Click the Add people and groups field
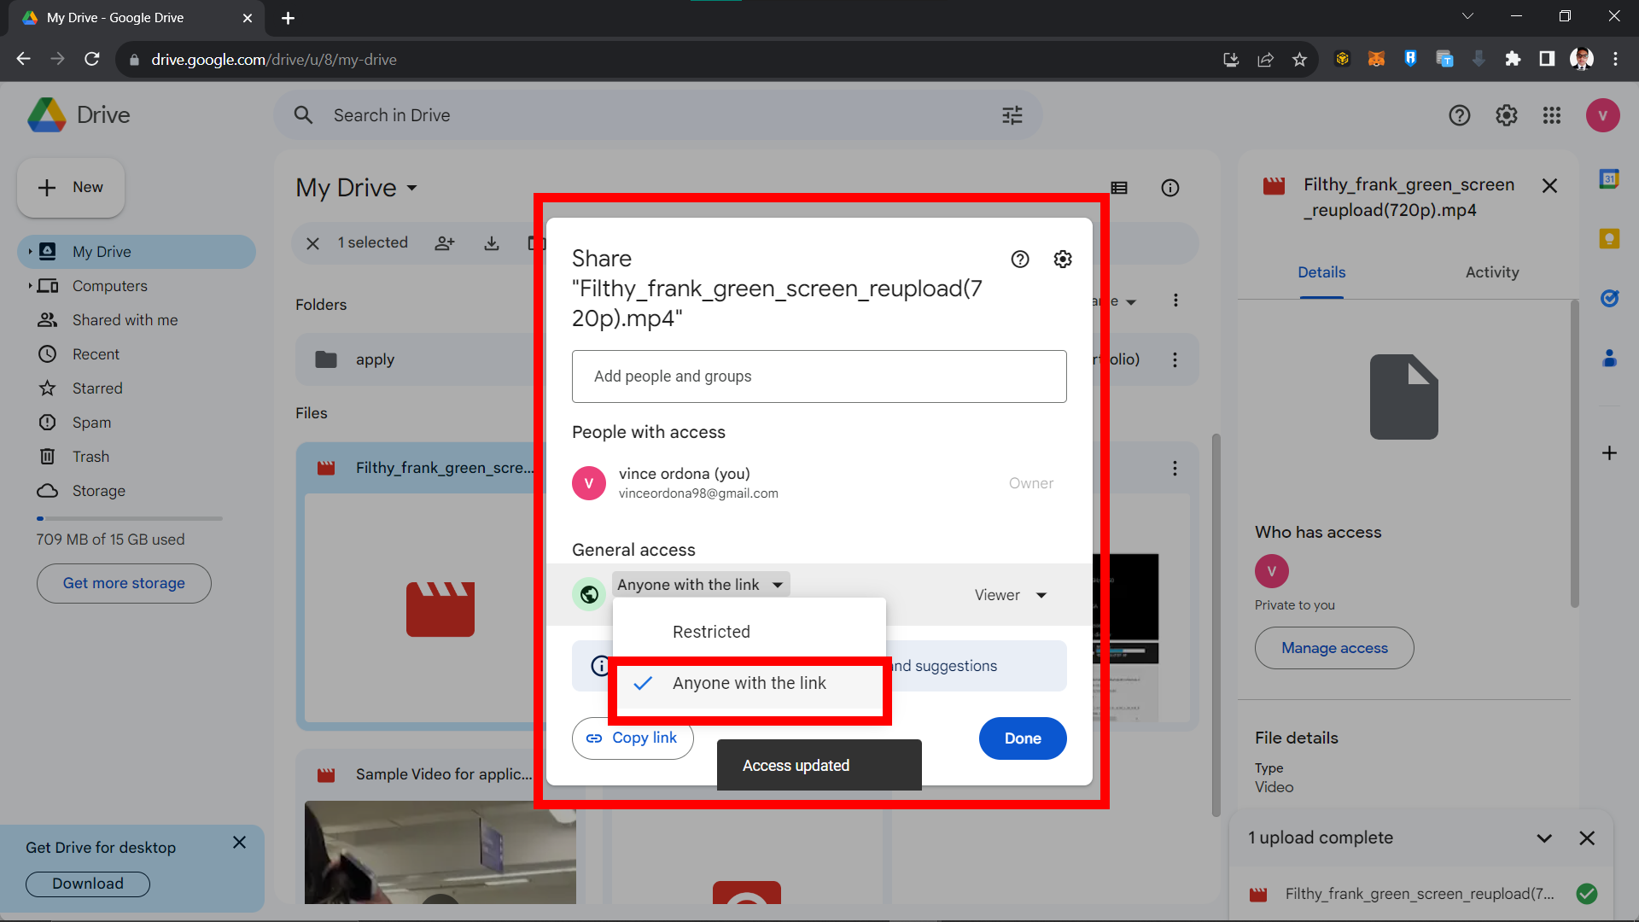 pos(819,376)
